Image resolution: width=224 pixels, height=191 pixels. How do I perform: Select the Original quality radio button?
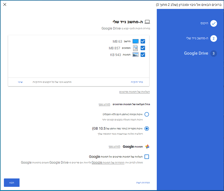tap(147, 129)
